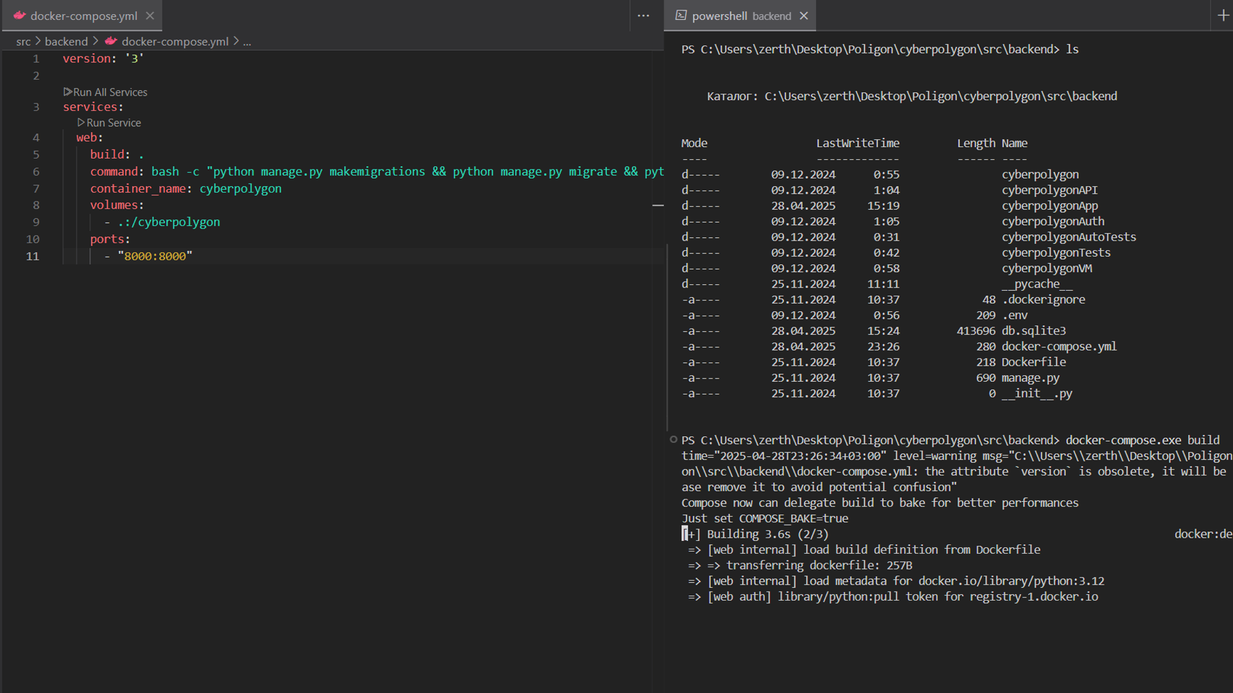Viewport: 1233px width, 693px height.
Task: Click the __init__.py entry in the terminal listing
Action: coord(1037,393)
